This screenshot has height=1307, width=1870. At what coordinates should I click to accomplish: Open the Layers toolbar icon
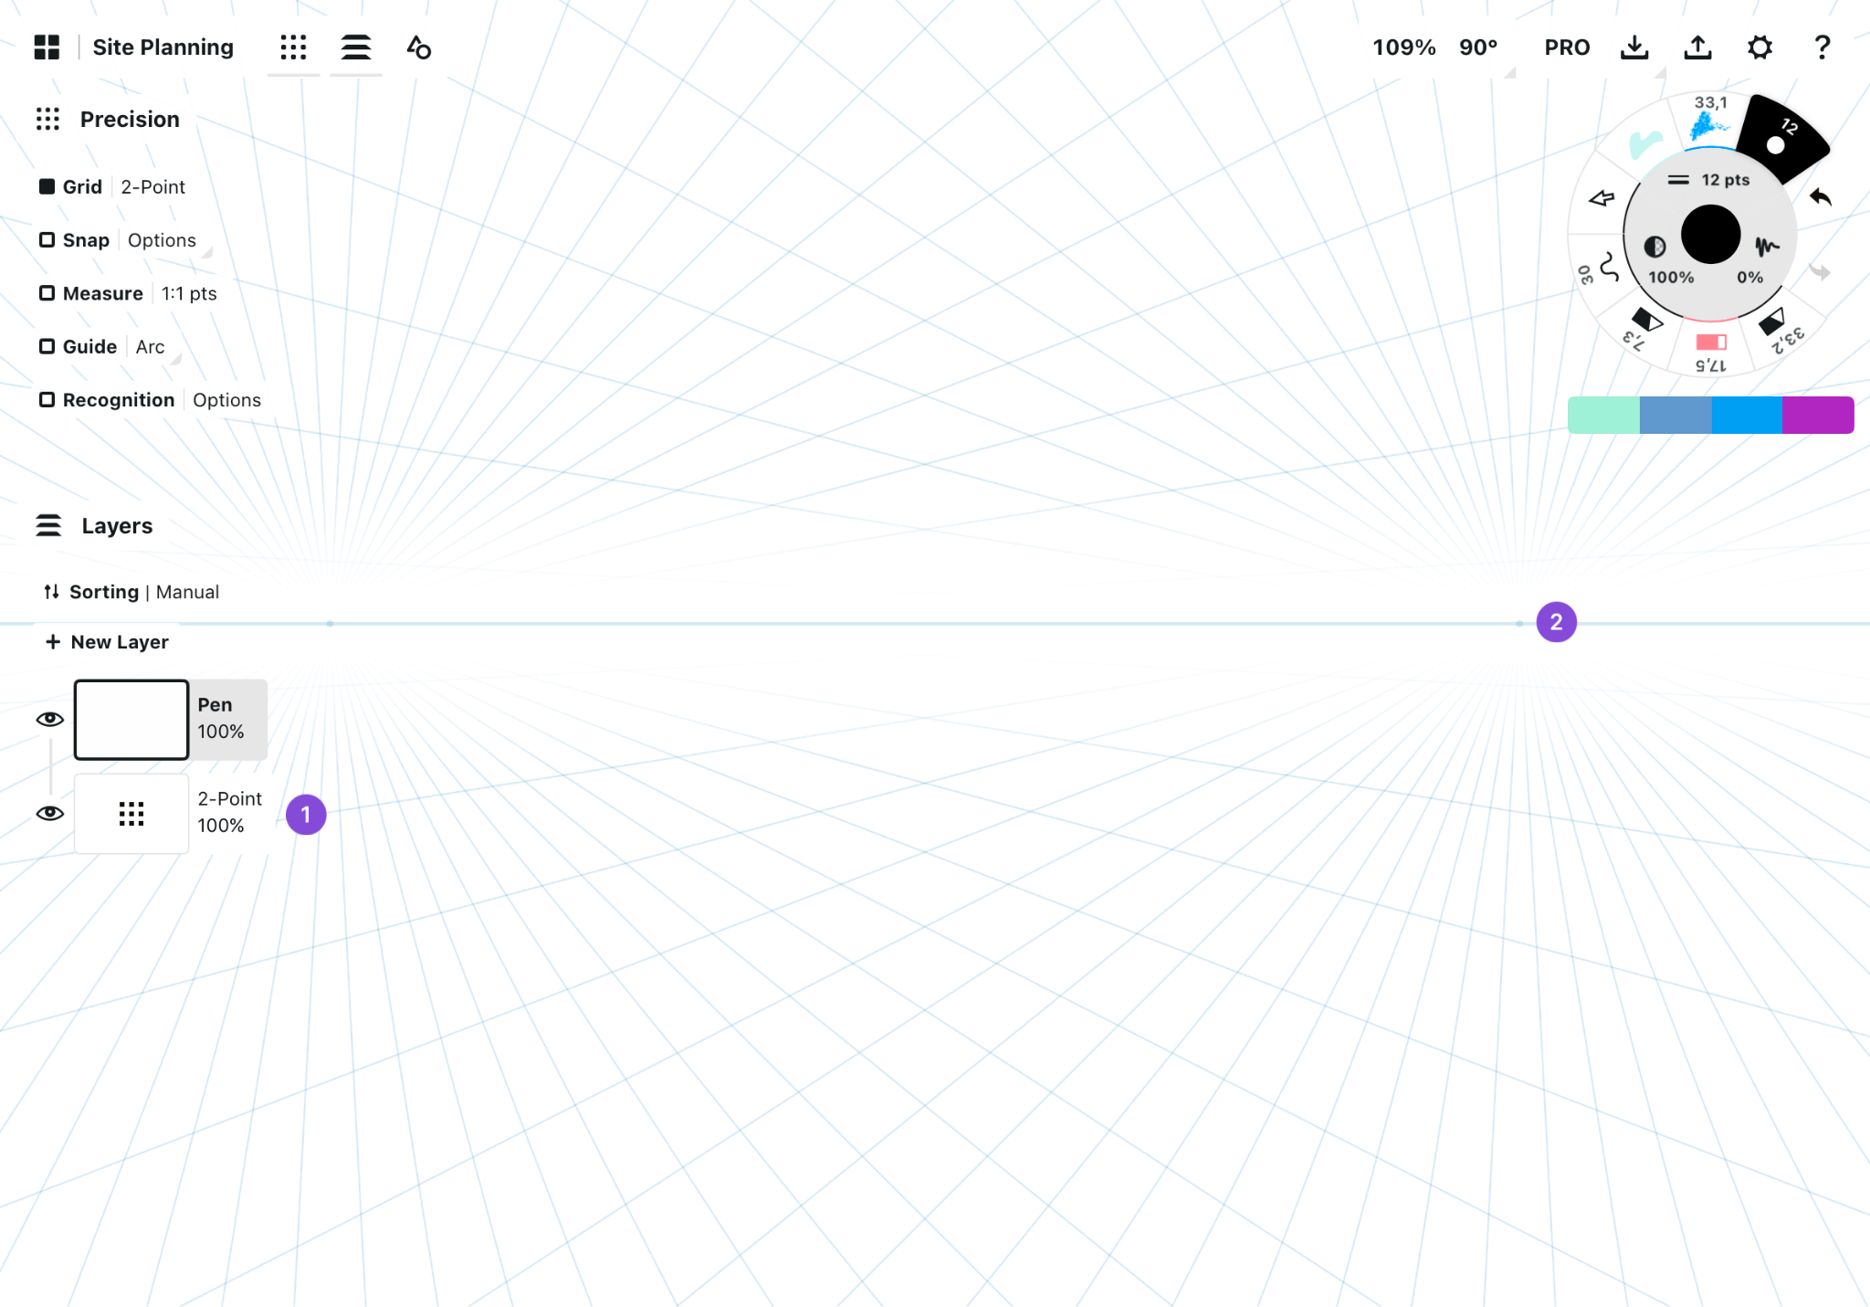coord(356,47)
